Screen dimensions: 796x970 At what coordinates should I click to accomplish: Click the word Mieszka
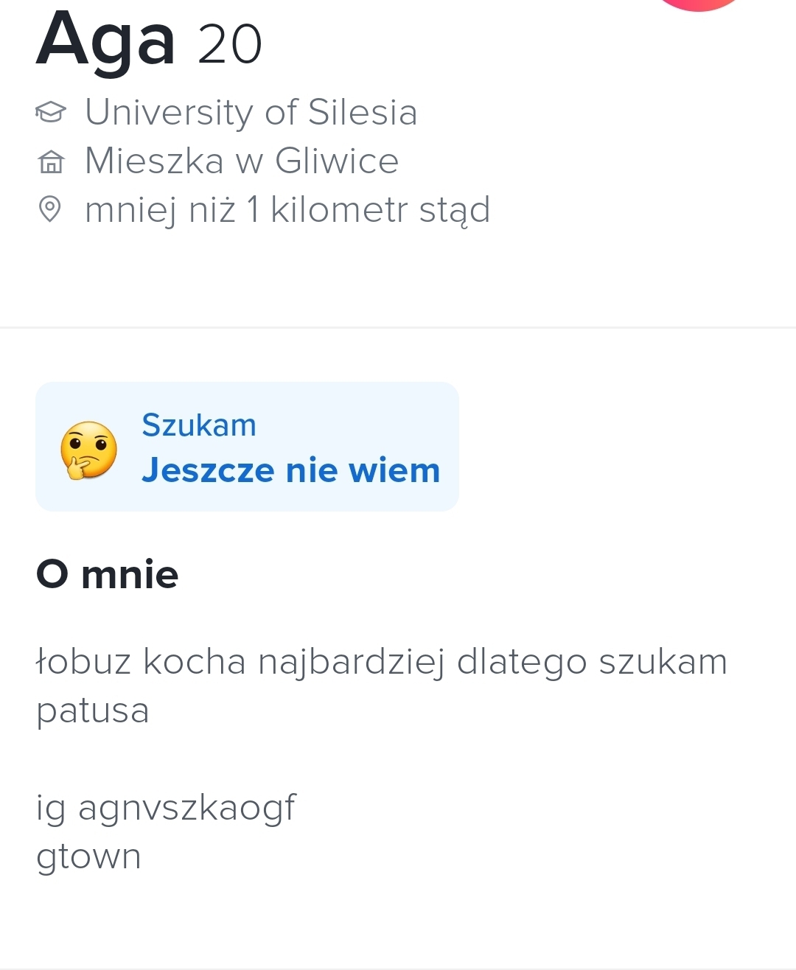(154, 161)
